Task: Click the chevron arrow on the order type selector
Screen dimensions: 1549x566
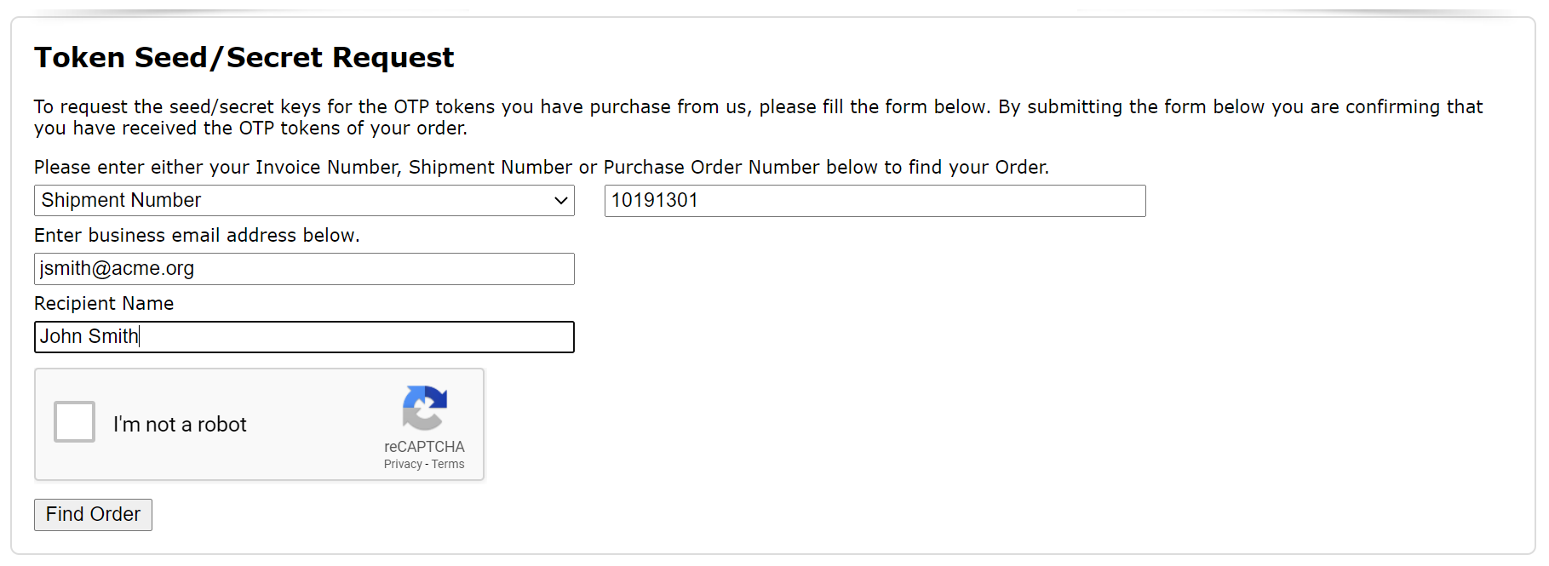Action: point(560,201)
